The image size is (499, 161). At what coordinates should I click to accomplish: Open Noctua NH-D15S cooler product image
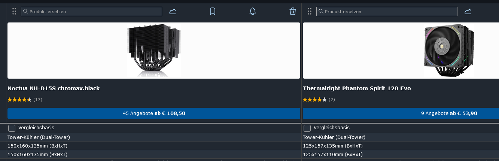(154, 51)
